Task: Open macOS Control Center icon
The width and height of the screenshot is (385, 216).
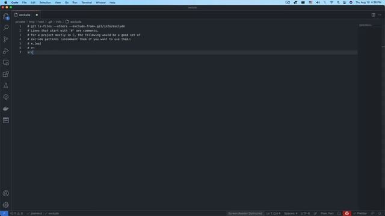Action: (x=345, y=2)
